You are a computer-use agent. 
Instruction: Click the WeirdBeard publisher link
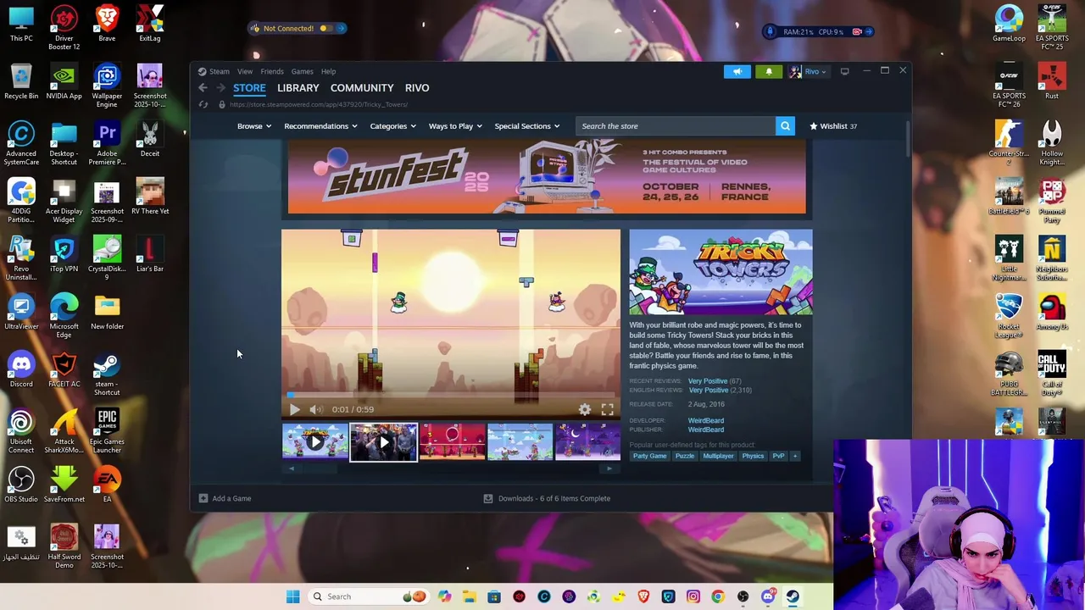(x=706, y=430)
